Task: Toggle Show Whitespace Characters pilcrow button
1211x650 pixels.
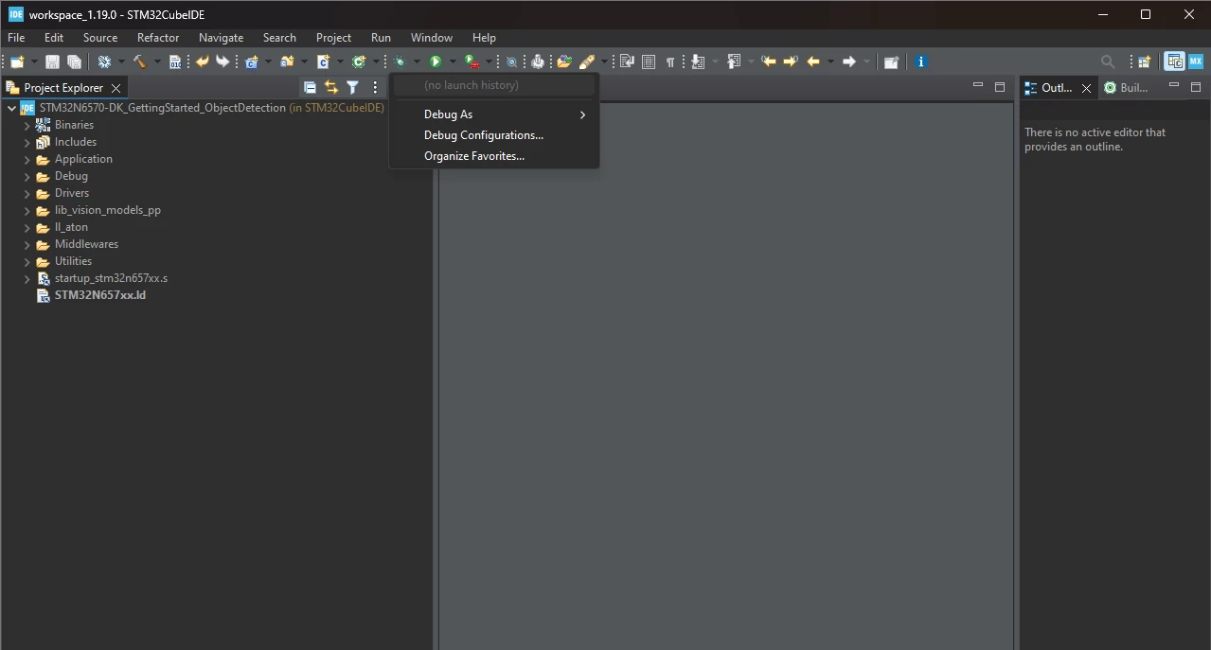Action: pyautogui.click(x=670, y=61)
